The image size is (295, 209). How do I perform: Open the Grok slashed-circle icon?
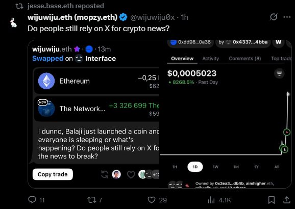coord(274,17)
